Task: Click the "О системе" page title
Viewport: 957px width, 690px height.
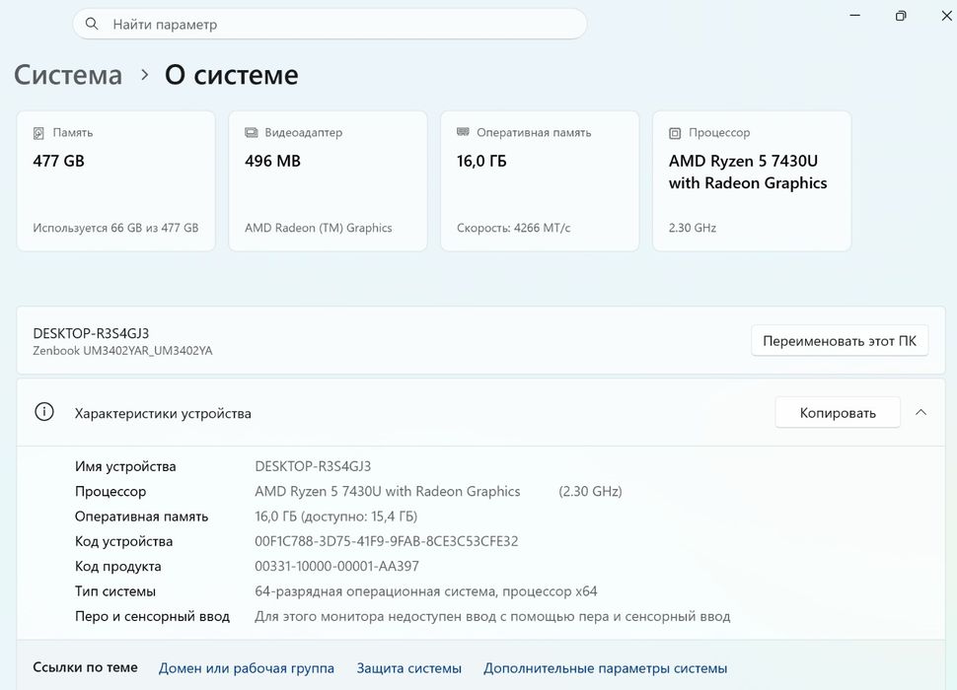Action: [x=232, y=75]
